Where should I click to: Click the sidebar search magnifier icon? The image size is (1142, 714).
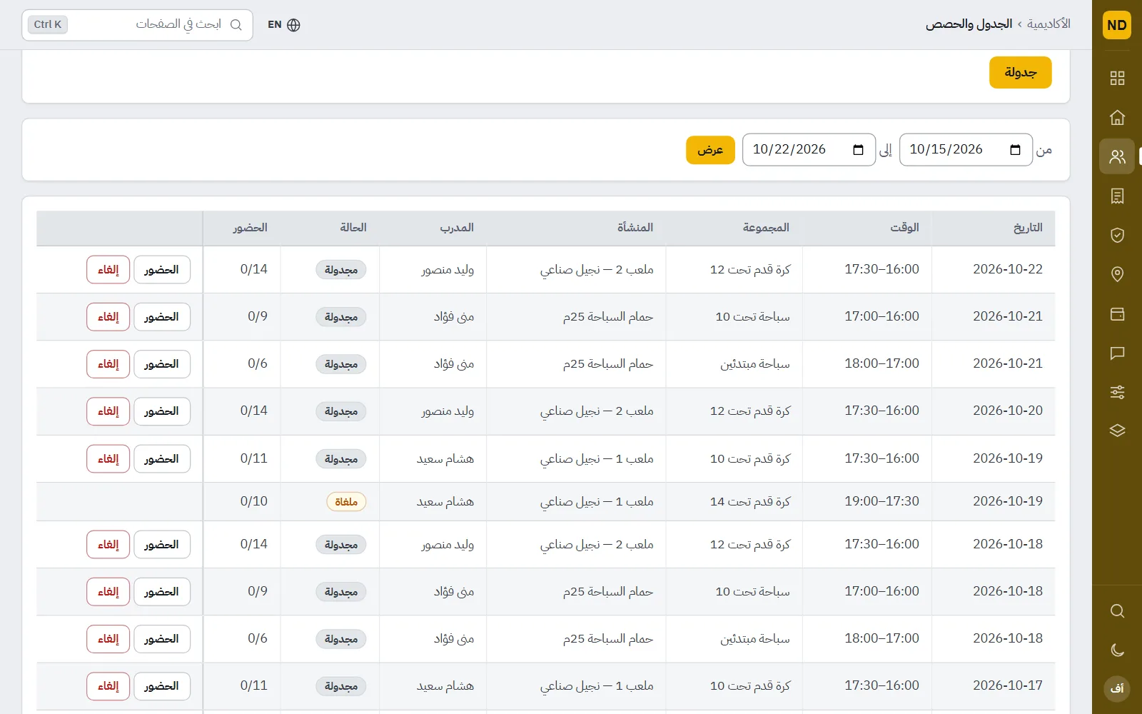(x=1117, y=611)
